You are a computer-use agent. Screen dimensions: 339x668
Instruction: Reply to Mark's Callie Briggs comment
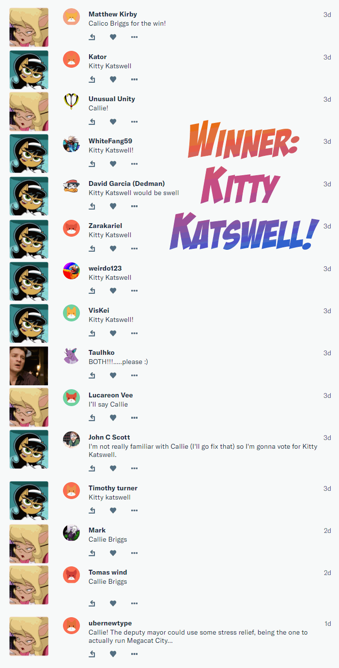tap(92, 553)
